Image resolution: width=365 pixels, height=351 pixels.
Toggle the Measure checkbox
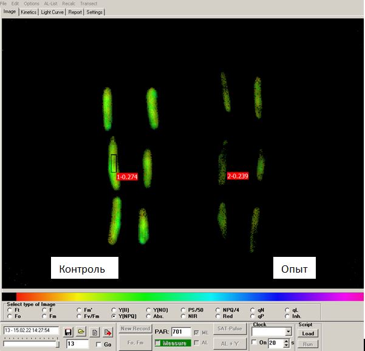pyautogui.click(x=158, y=343)
